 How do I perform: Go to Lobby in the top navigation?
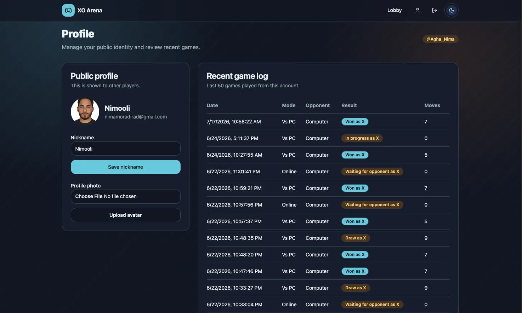395,10
